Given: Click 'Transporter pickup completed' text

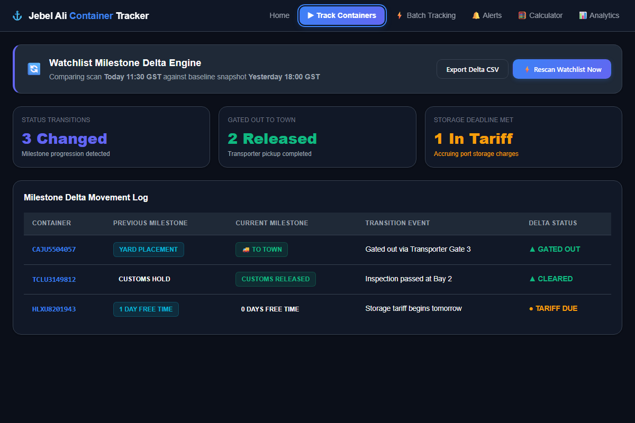Looking at the screenshot, I should coord(270,154).
